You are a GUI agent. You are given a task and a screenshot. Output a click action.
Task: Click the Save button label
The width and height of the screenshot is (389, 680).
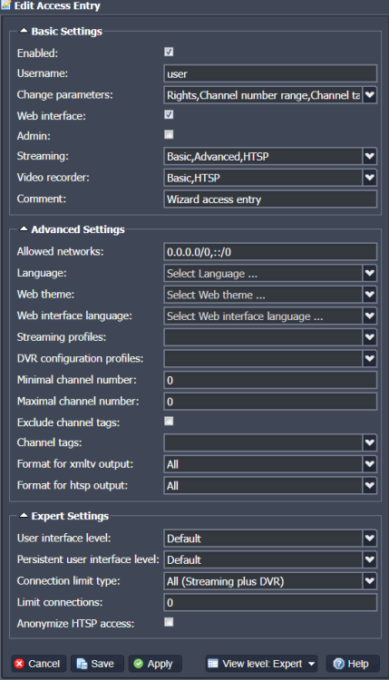click(102, 664)
